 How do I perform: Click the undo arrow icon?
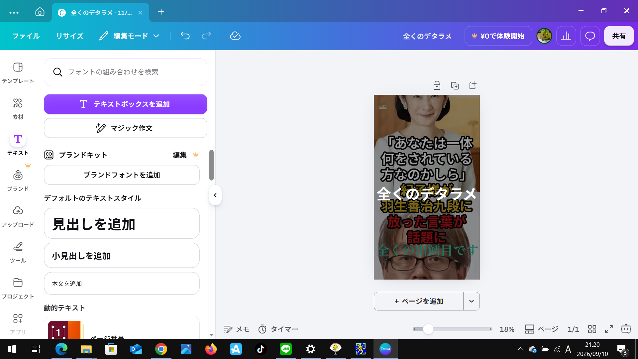185,36
